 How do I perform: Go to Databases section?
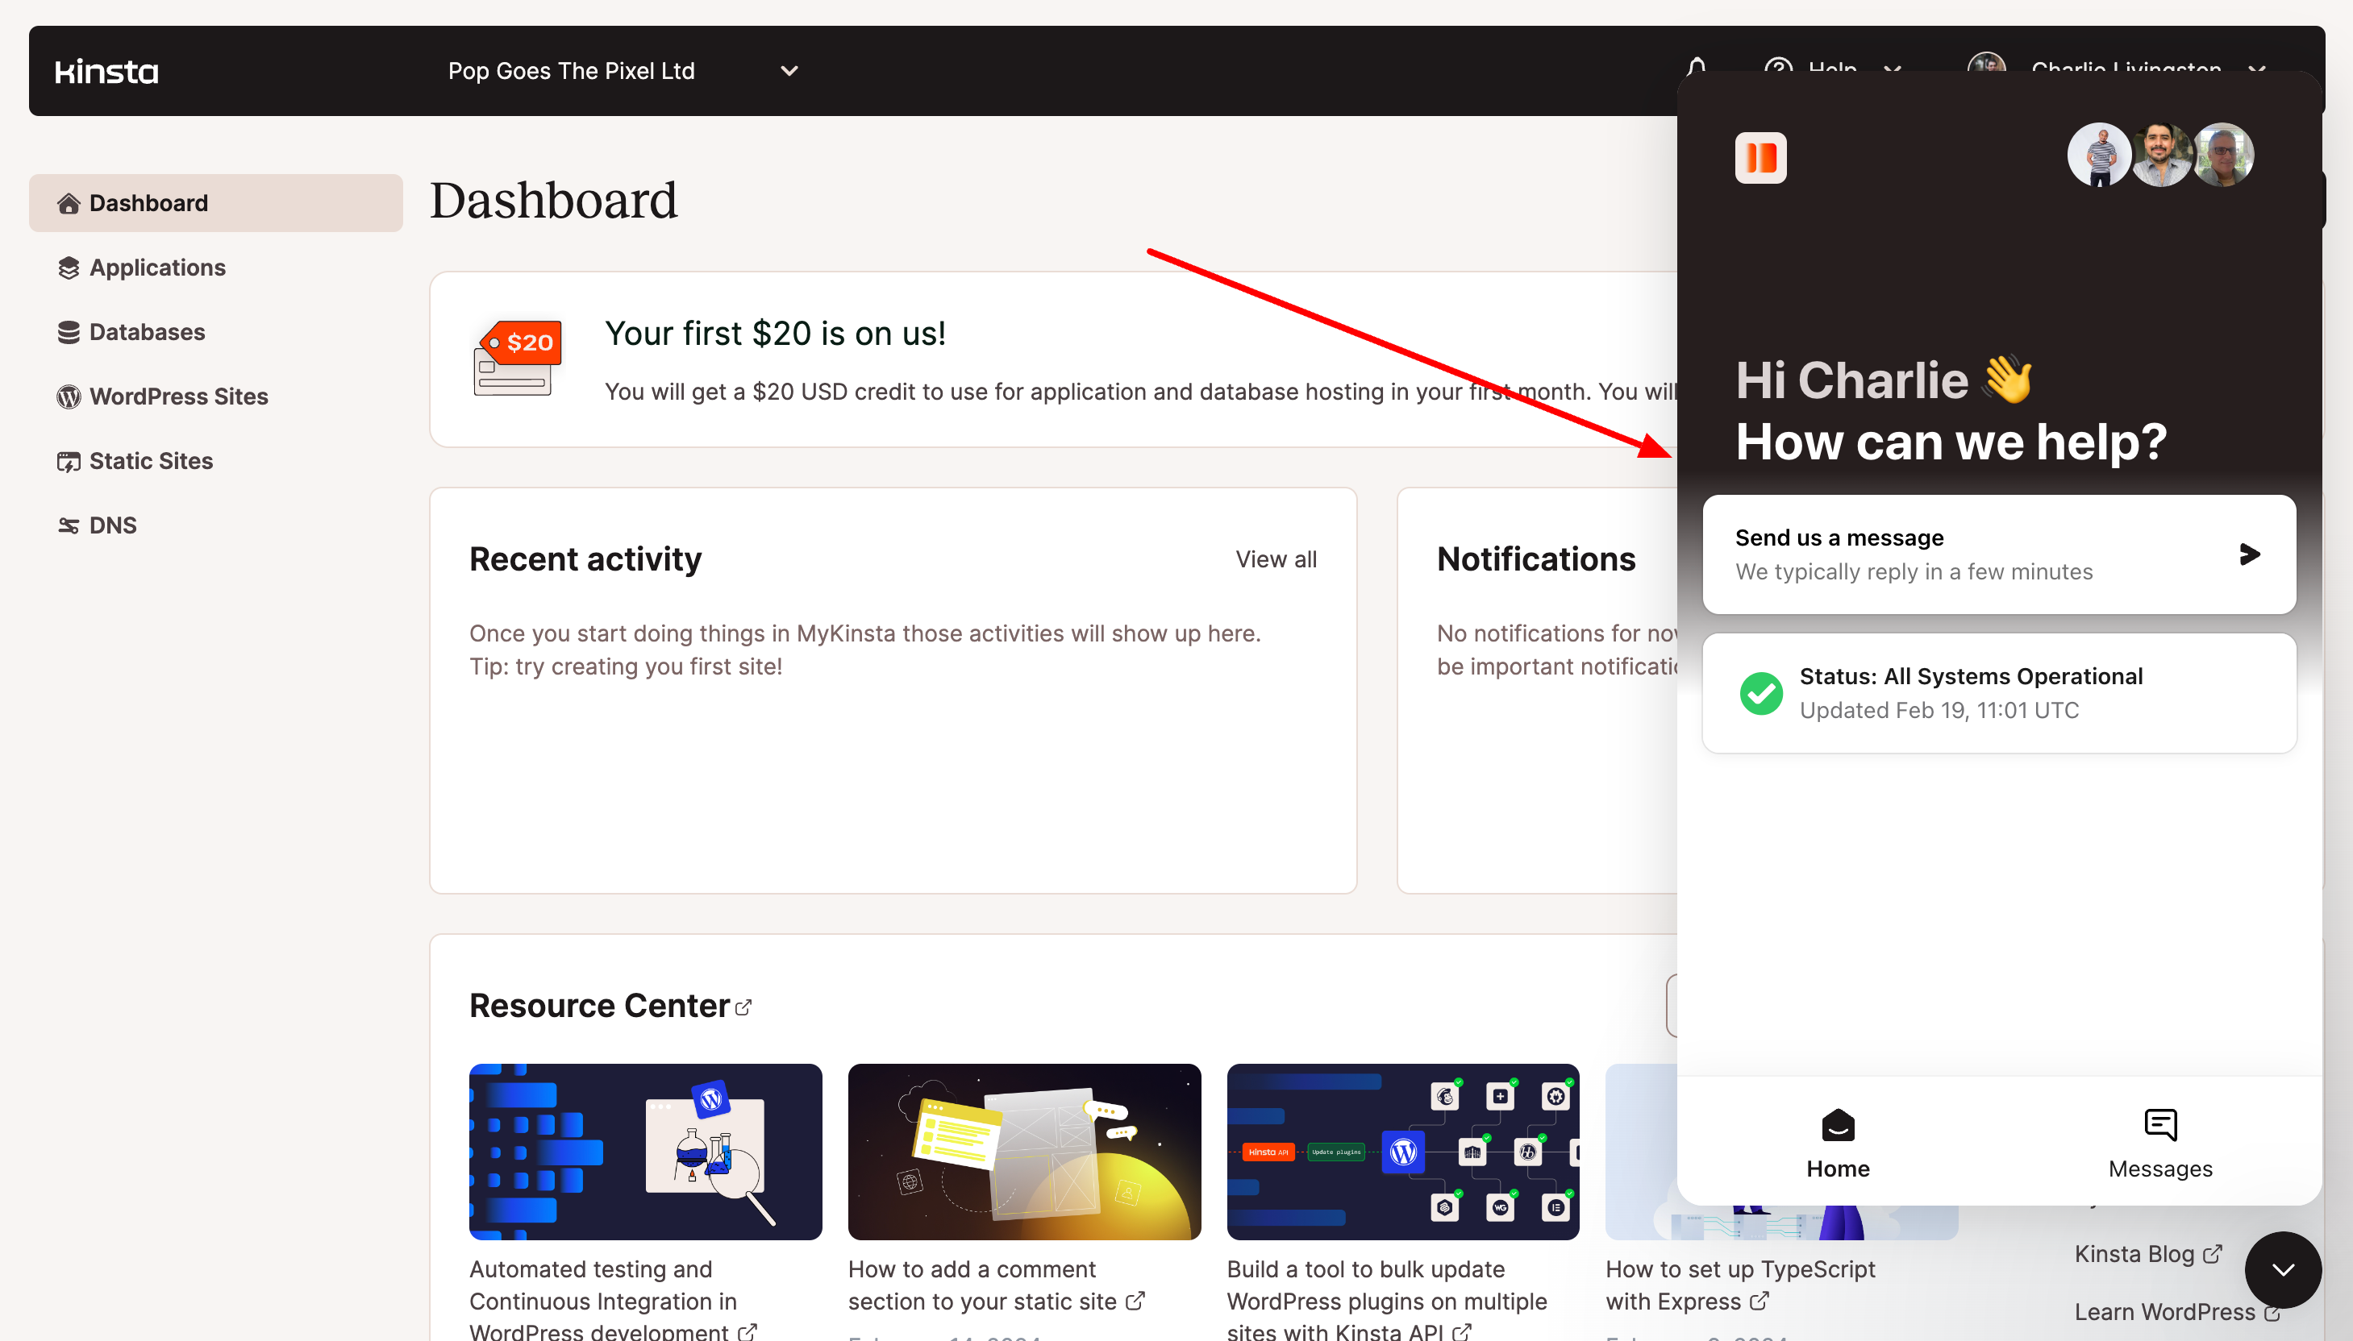[x=147, y=331]
